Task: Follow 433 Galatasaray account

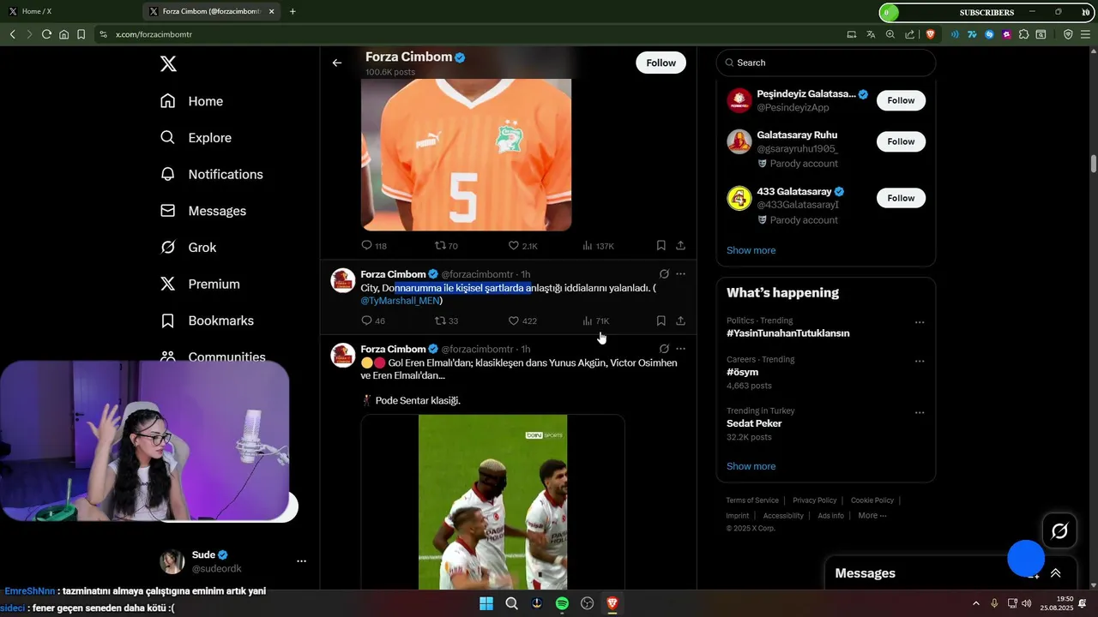Action: pos(901,198)
